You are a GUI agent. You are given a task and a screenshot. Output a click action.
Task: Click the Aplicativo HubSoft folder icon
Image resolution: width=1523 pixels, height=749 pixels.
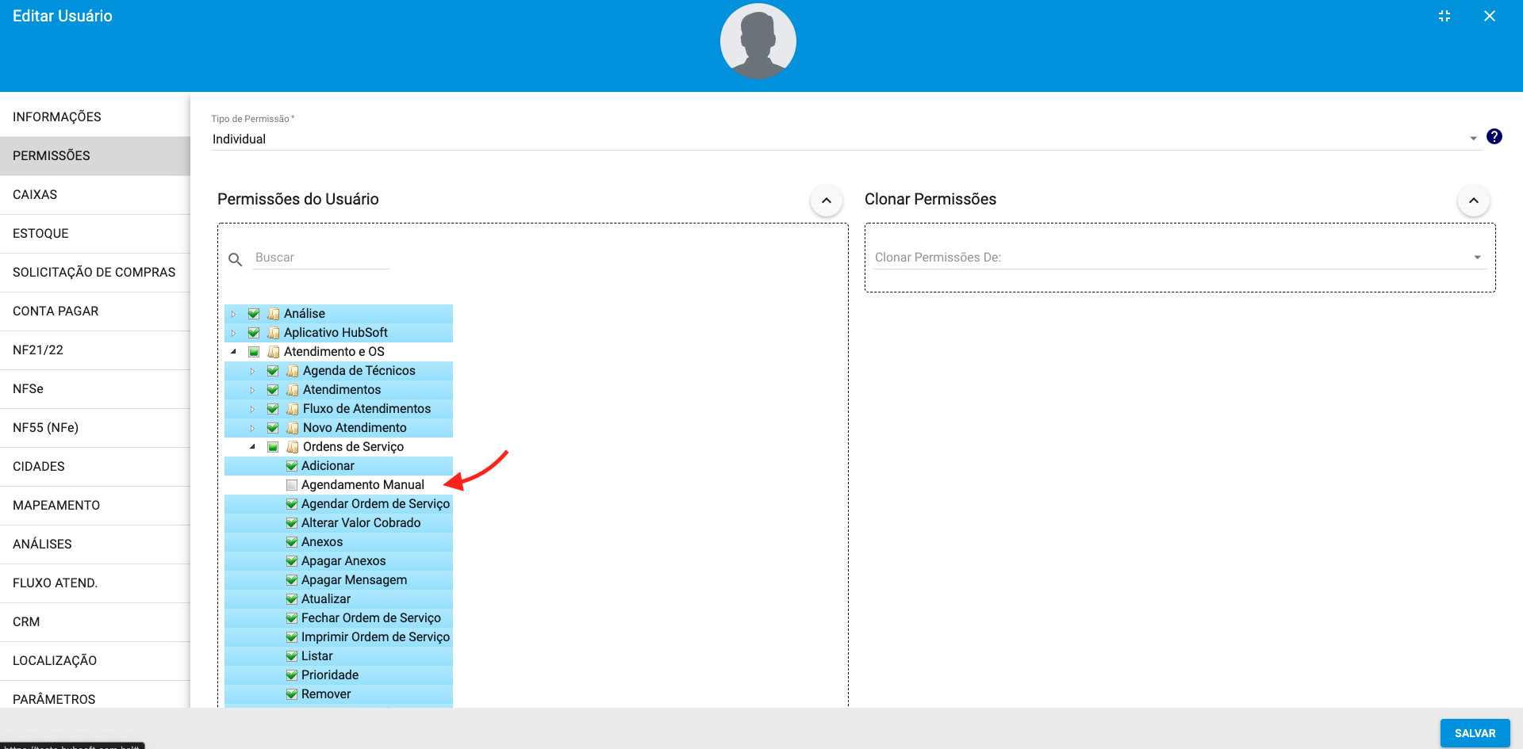click(x=274, y=333)
